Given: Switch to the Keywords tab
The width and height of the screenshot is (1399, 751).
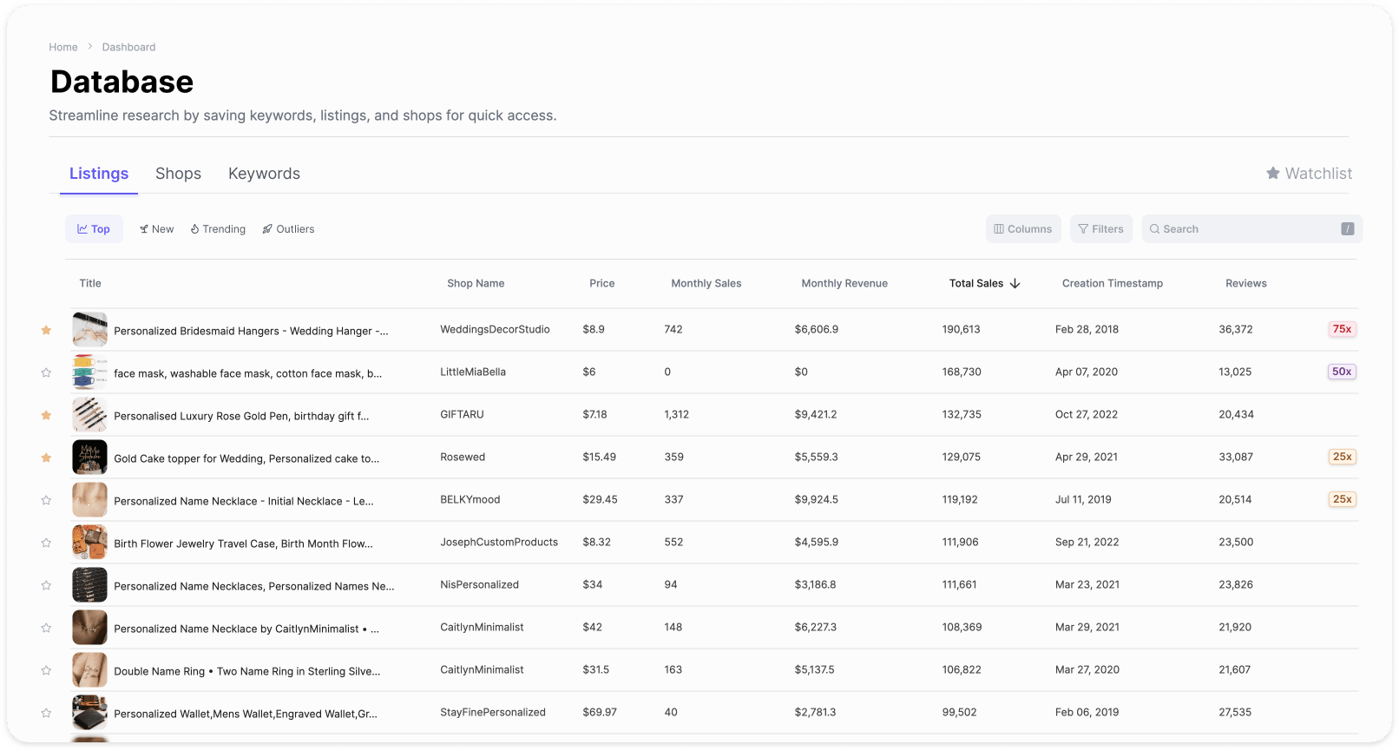Looking at the screenshot, I should click(264, 174).
